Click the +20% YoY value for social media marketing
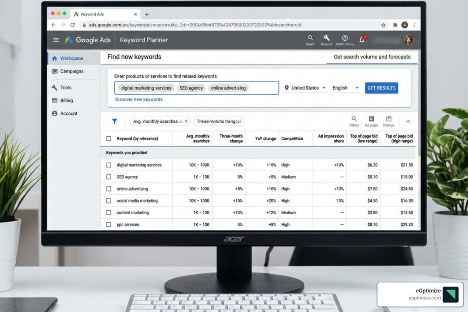Screen dimensions: 468x312 pos(271,201)
